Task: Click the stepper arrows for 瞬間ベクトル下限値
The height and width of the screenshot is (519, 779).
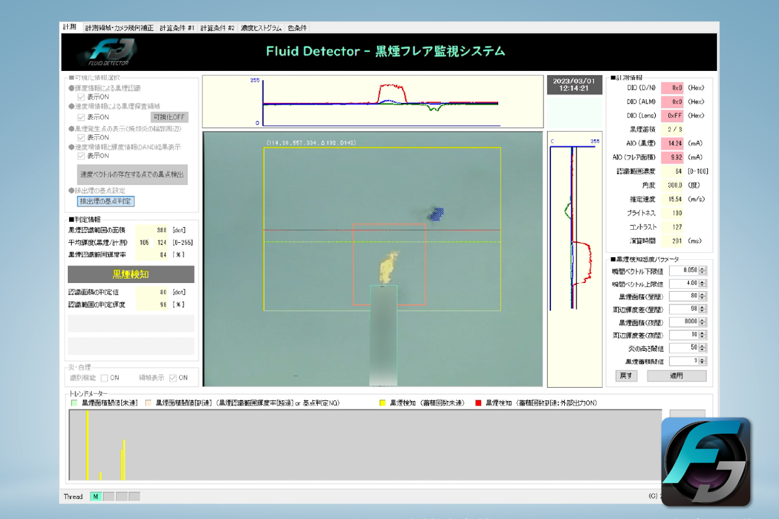Action: [x=702, y=270]
